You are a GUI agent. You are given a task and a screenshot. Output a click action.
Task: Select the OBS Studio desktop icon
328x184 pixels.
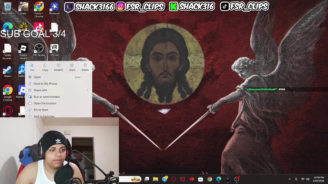tap(39, 50)
